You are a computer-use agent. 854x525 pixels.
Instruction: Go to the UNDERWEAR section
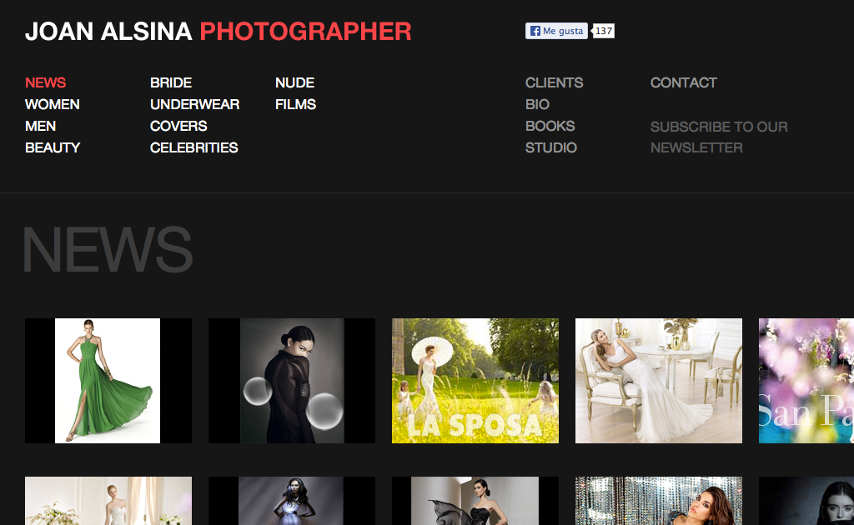tap(195, 104)
